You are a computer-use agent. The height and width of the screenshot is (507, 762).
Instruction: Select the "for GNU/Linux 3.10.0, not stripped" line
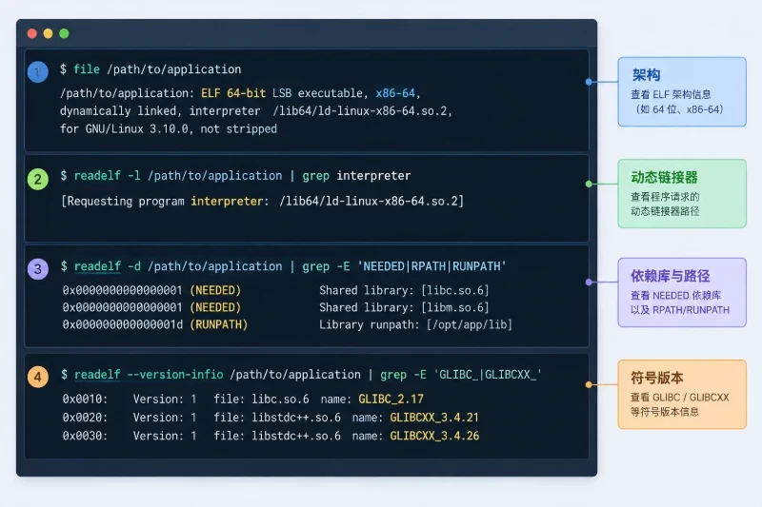pos(169,129)
